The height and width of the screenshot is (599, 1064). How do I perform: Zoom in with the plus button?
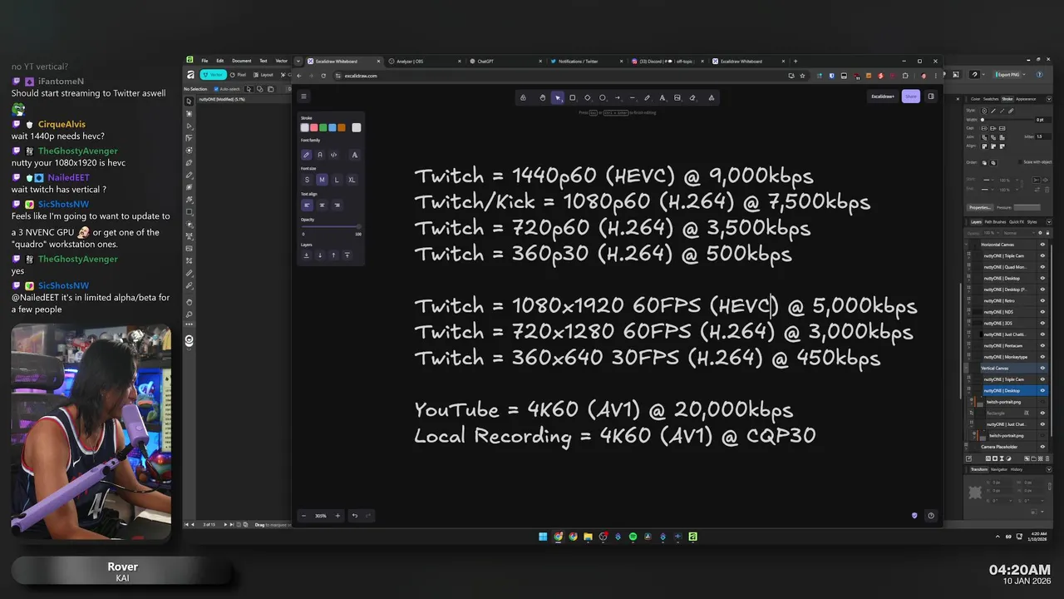tap(337, 516)
